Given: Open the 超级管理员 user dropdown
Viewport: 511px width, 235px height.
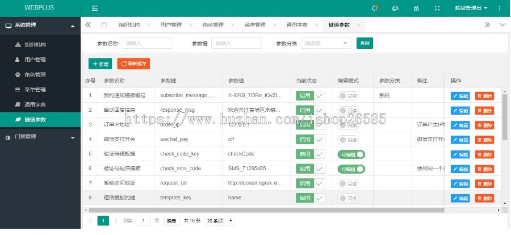Looking at the screenshot, I should tap(471, 8).
